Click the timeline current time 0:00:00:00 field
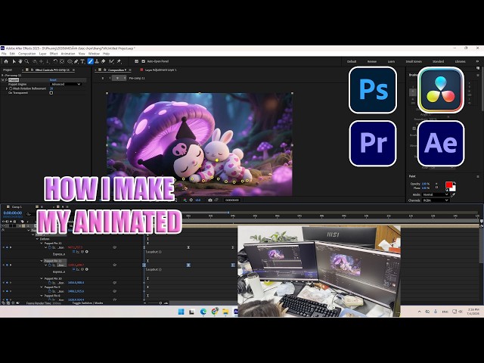This screenshot has width=484, height=363. 13,213
